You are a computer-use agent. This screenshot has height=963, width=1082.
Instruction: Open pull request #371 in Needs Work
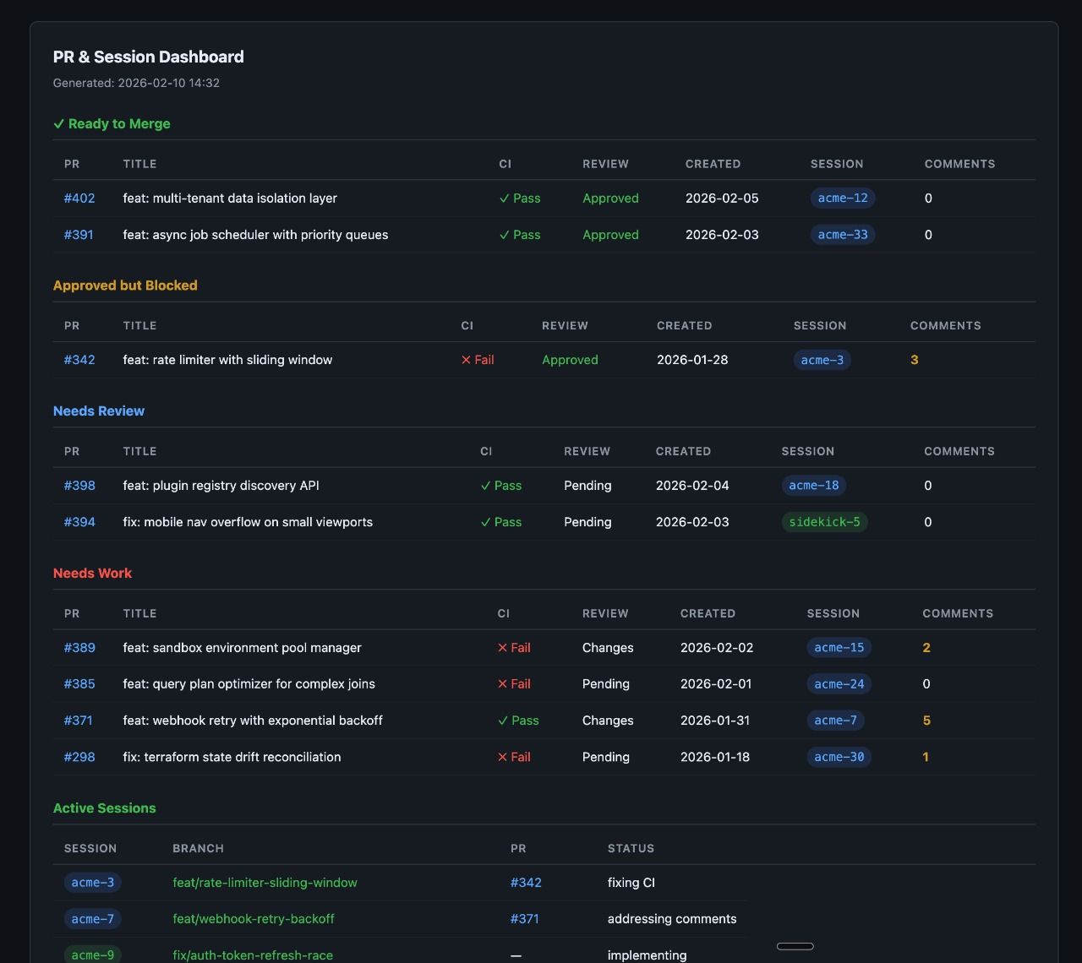click(78, 721)
